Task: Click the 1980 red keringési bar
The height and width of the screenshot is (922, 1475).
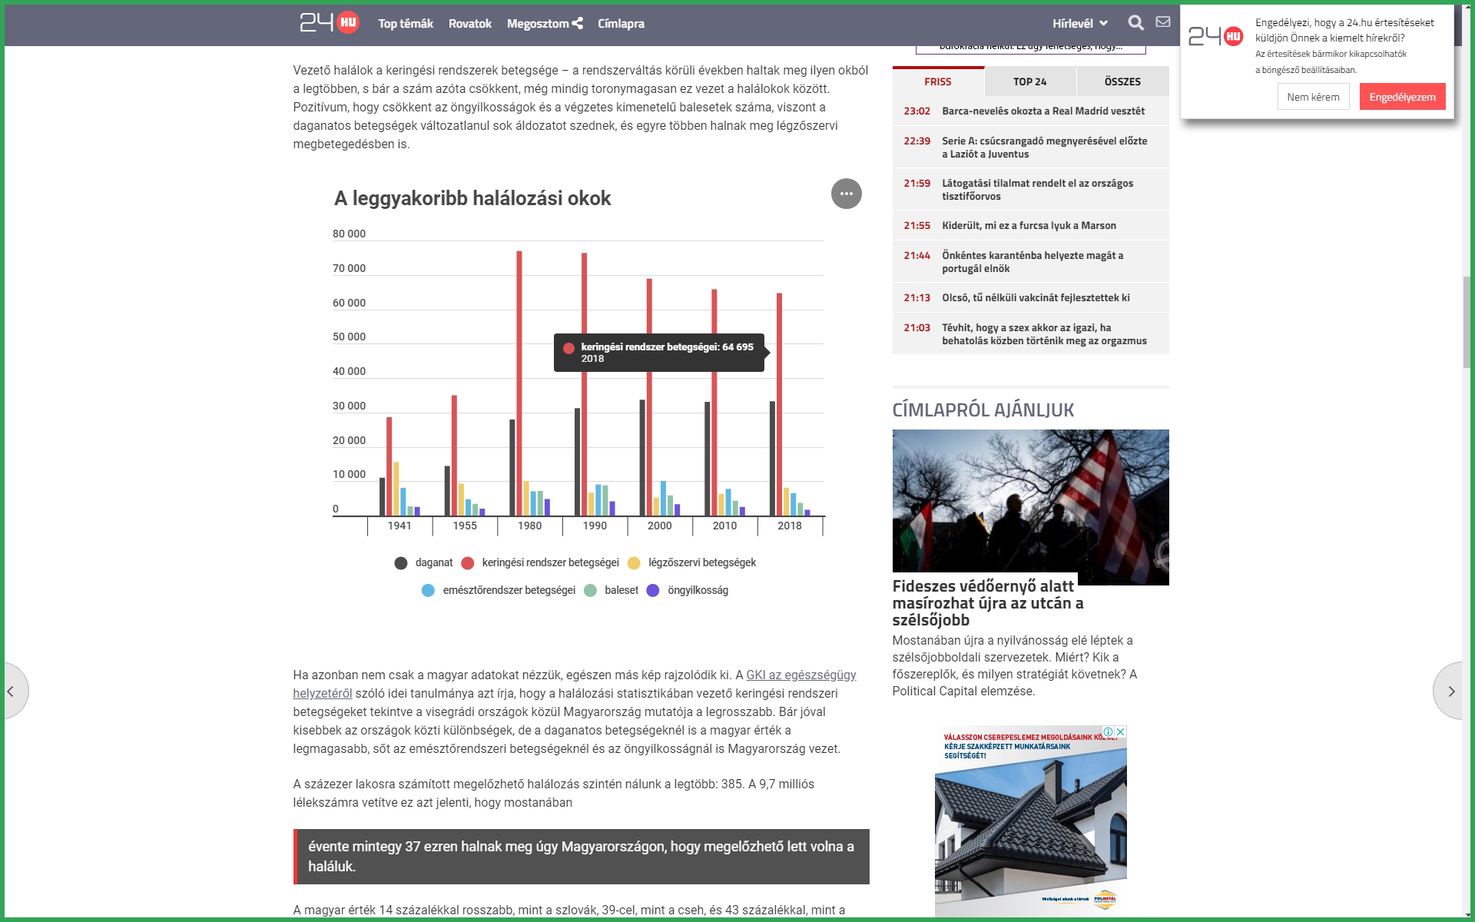Action: (519, 383)
